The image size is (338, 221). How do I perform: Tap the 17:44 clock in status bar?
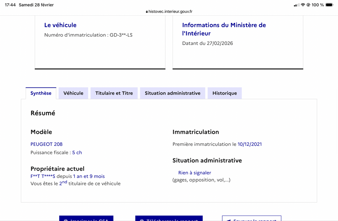(x=10, y=5)
